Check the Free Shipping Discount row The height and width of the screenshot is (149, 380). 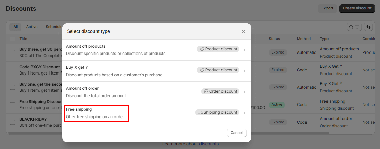point(12,105)
